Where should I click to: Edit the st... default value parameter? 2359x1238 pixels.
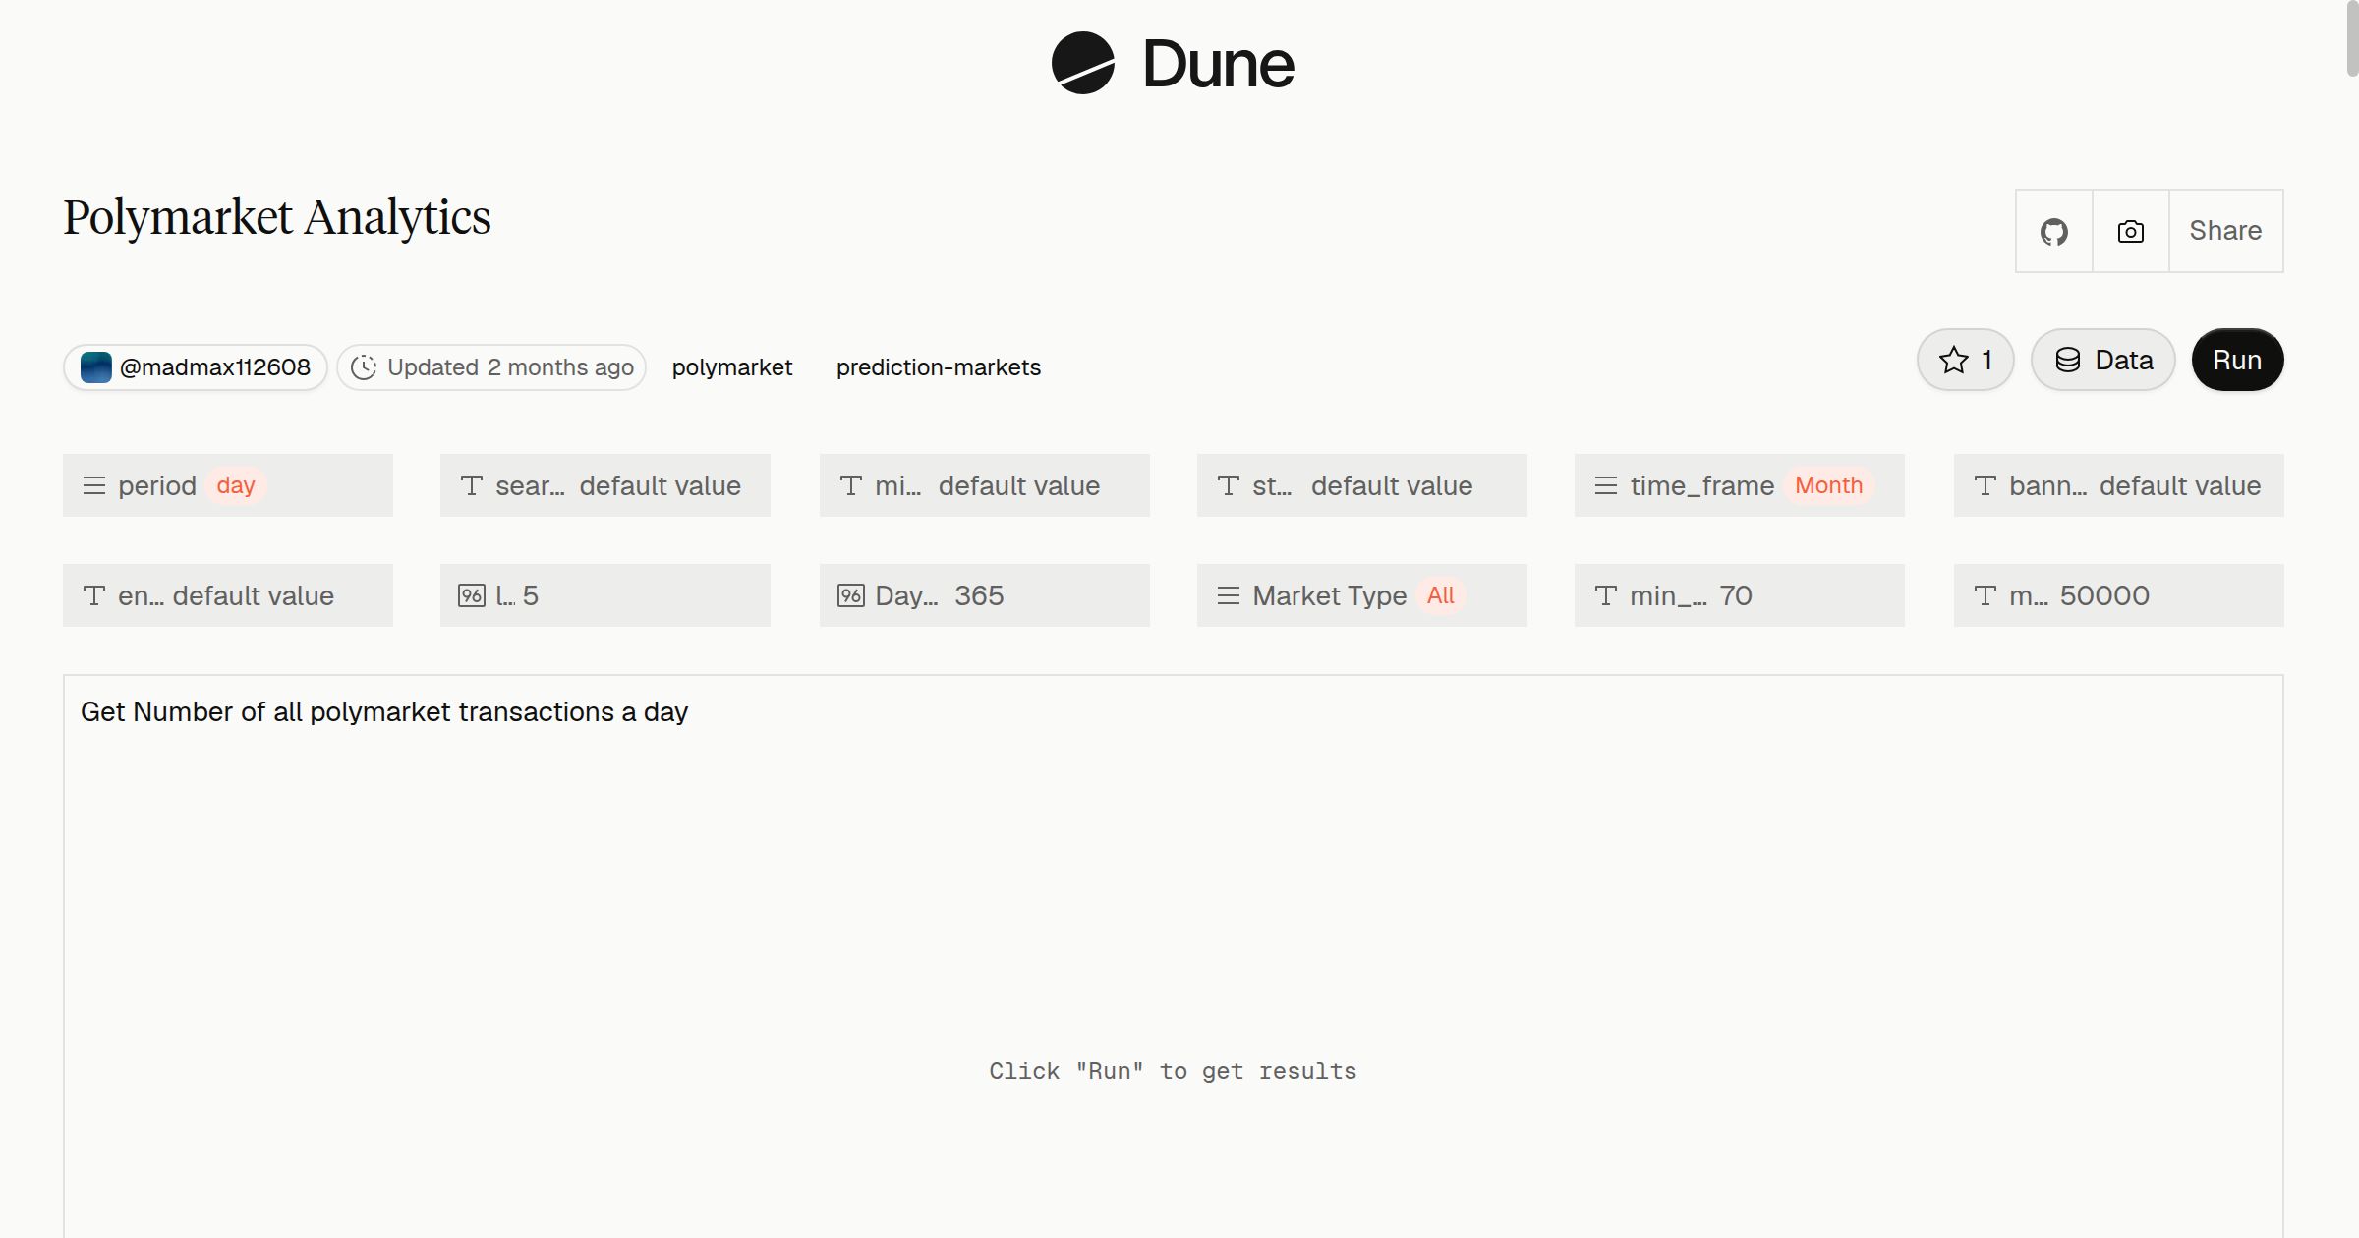(1362, 485)
